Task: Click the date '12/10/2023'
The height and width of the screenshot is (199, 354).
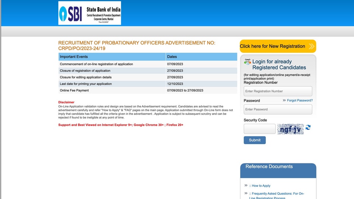Action: (175, 84)
